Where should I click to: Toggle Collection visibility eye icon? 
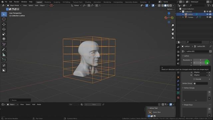click(x=207, y=12)
